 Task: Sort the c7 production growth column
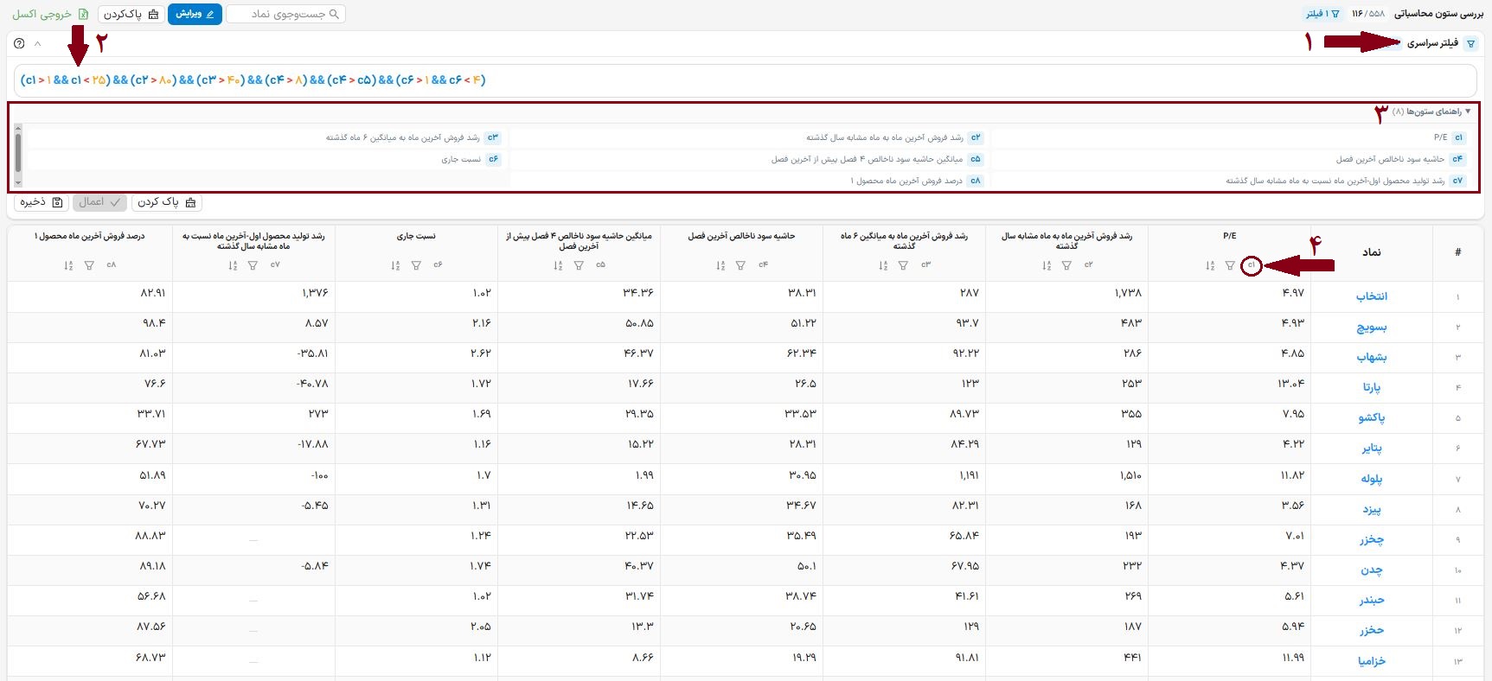tap(232, 265)
